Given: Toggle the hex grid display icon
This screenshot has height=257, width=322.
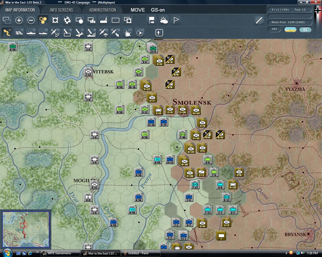Looking at the screenshot, I should pyautogui.click(x=43, y=20).
